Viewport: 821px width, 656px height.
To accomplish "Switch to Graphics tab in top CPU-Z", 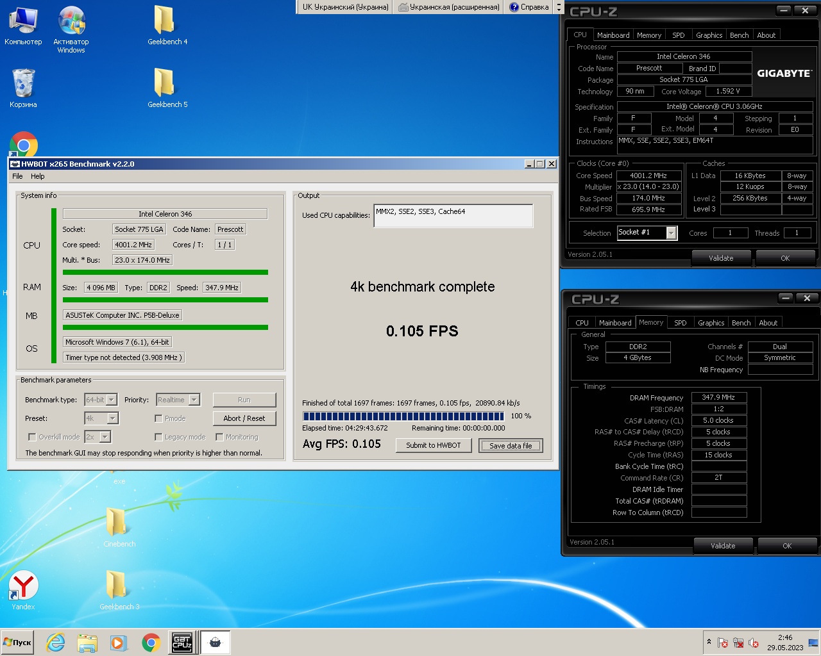I will (x=709, y=35).
